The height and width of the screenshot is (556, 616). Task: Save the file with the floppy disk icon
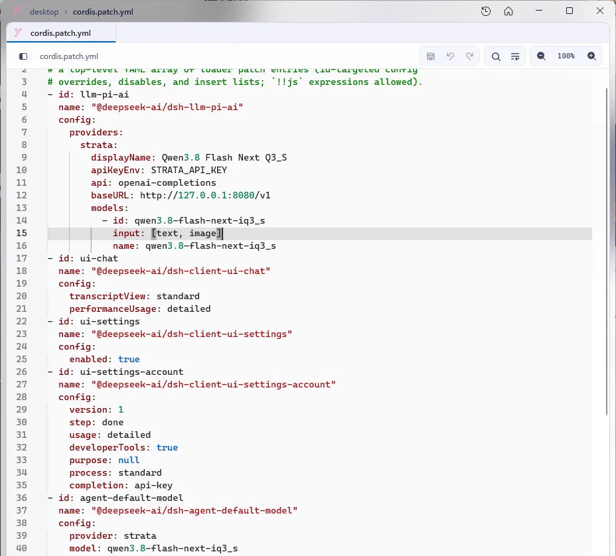pyautogui.click(x=431, y=56)
